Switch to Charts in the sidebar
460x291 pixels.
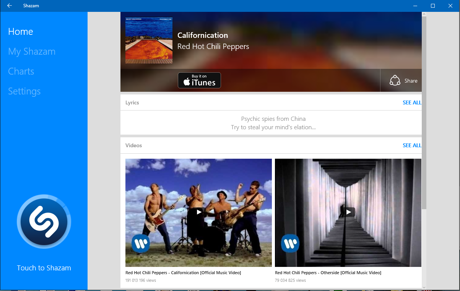click(x=21, y=72)
